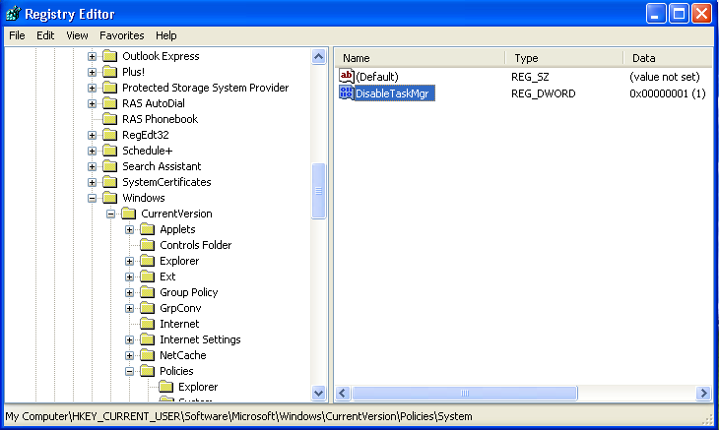Expand the Applets key
Viewport: 719px width, 430px height.
[130, 229]
